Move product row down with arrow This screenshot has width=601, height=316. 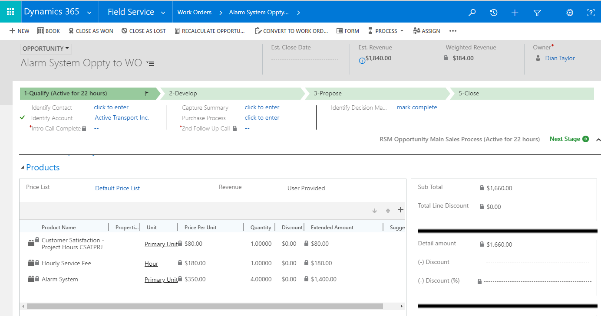(x=374, y=211)
